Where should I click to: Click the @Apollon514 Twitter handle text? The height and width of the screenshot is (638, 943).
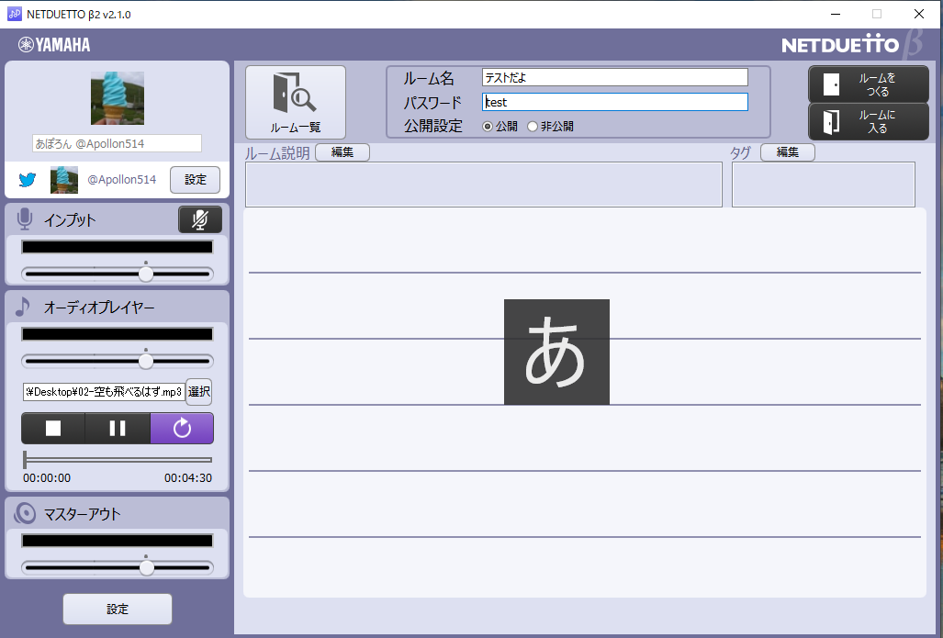121,179
